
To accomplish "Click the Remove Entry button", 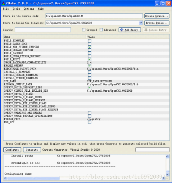I will point(156,30).
